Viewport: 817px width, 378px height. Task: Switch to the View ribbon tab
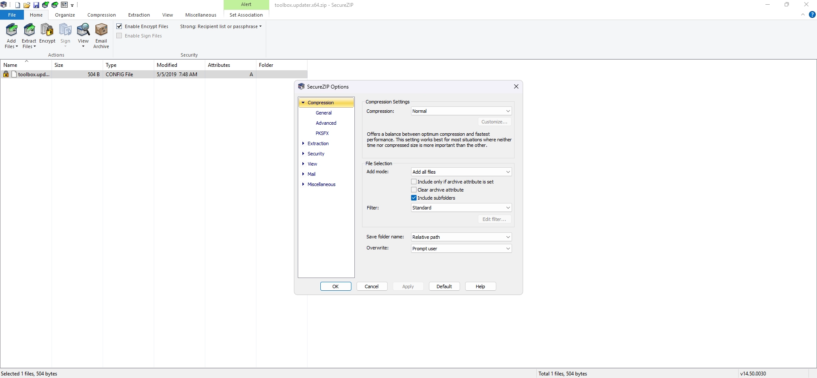click(x=167, y=15)
